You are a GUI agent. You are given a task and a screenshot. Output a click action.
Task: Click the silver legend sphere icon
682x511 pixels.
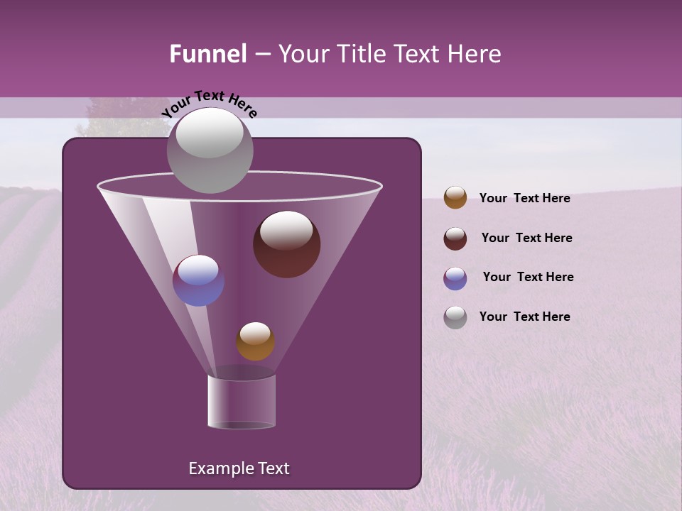[455, 317]
